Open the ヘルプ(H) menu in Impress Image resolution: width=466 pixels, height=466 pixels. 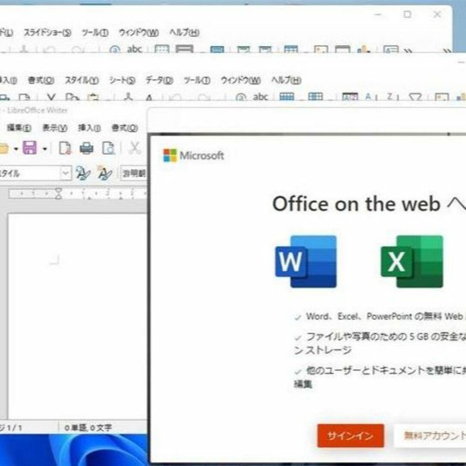coord(184,32)
